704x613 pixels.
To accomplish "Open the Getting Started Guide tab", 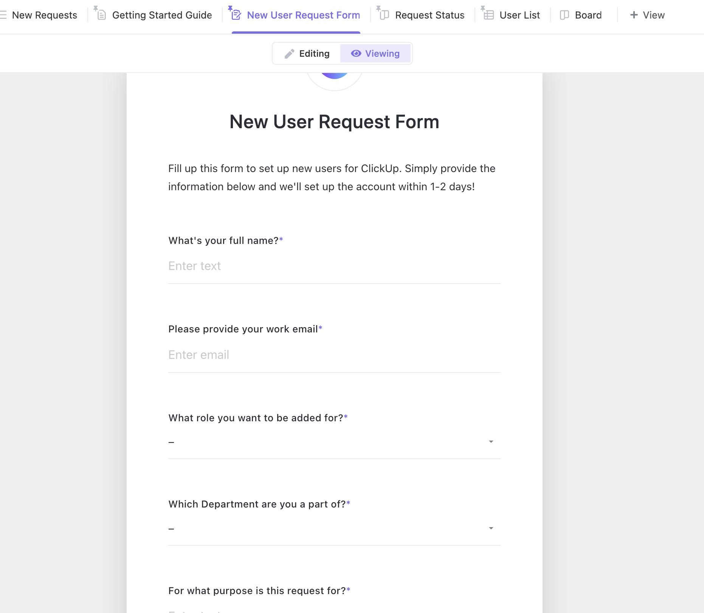I will coord(162,15).
